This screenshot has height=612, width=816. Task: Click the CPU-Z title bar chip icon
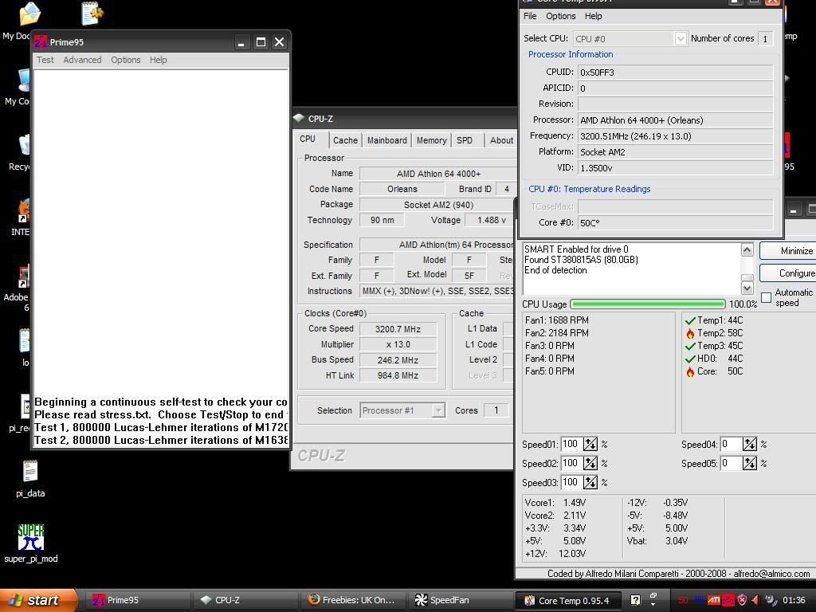click(x=299, y=118)
